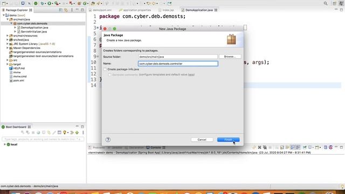Click the Debug bug toolbar icon

(x=42, y=3)
